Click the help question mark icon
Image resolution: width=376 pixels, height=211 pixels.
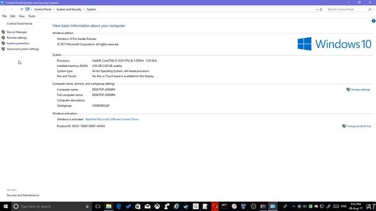374,21
